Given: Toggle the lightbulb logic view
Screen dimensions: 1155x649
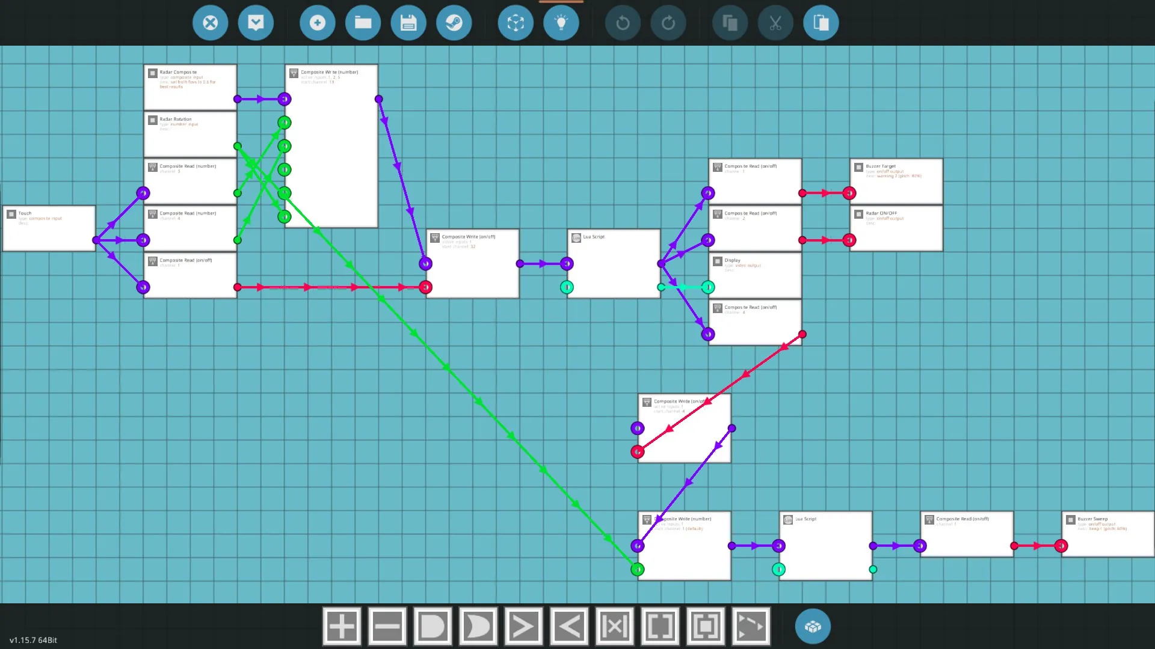Looking at the screenshot, I should [x=561, y=23].
